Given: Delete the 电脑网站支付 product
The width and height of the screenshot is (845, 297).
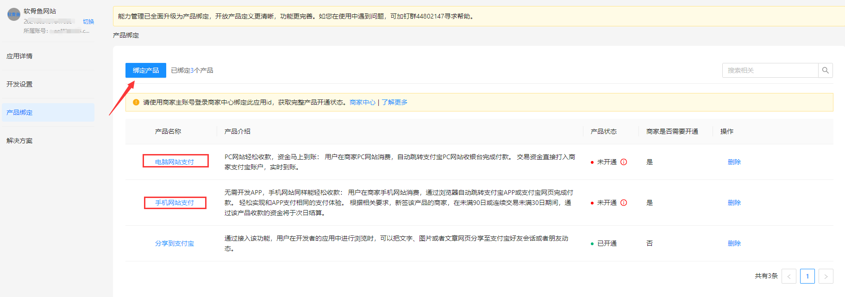Looking at the screenshot, I should 734,162.
